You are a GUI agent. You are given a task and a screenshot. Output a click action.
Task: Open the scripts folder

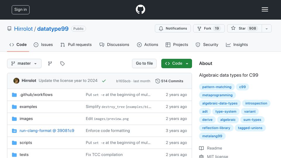click(26, 142)
